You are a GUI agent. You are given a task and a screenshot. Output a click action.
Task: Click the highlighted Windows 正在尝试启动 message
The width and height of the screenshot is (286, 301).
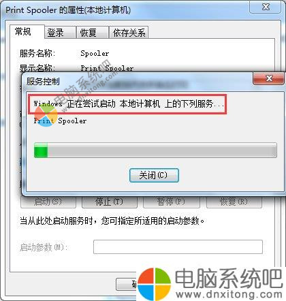(127, 104)
